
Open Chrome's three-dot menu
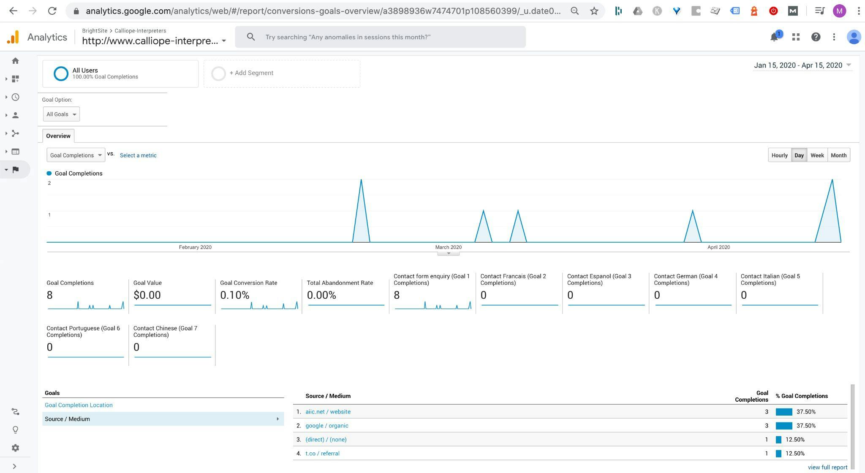point(859,11)
